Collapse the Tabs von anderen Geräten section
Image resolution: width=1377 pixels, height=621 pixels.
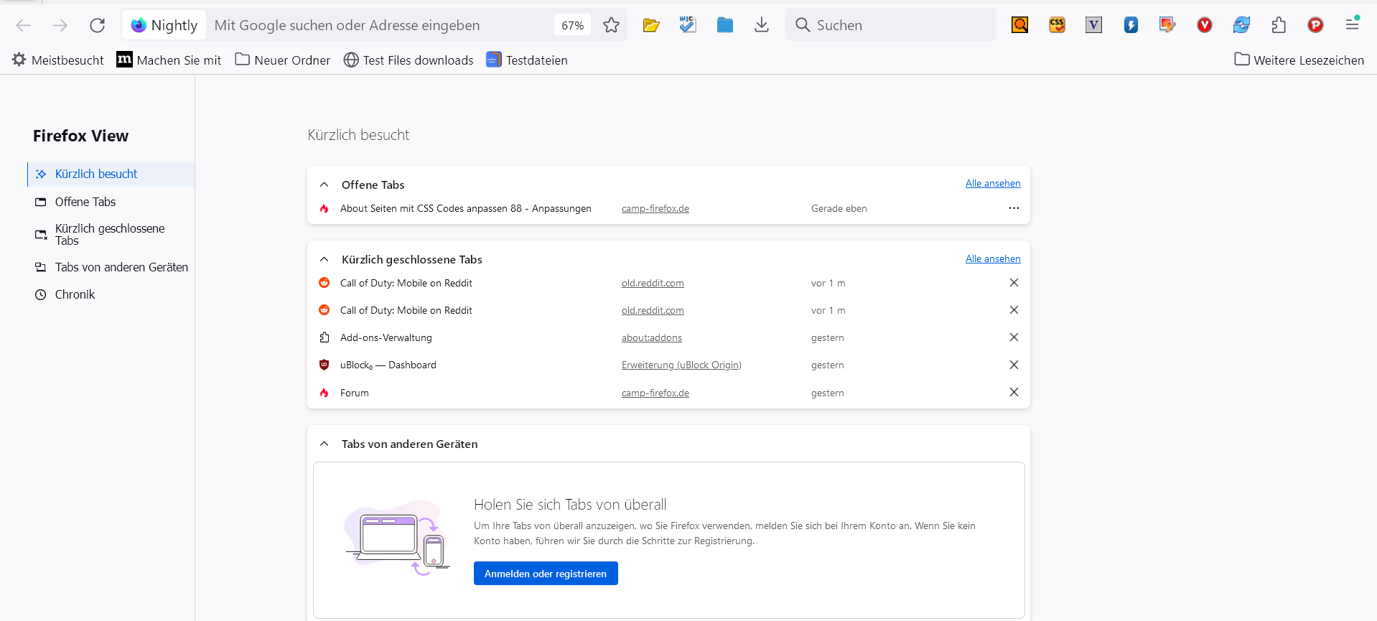[325, 444]
